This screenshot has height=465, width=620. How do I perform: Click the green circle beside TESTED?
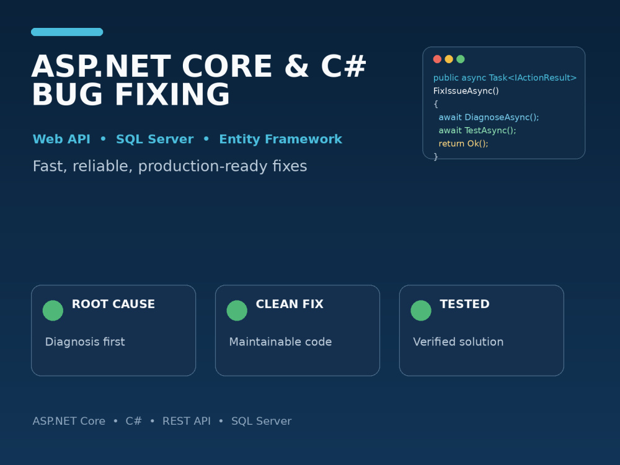[x=421, y=311]
